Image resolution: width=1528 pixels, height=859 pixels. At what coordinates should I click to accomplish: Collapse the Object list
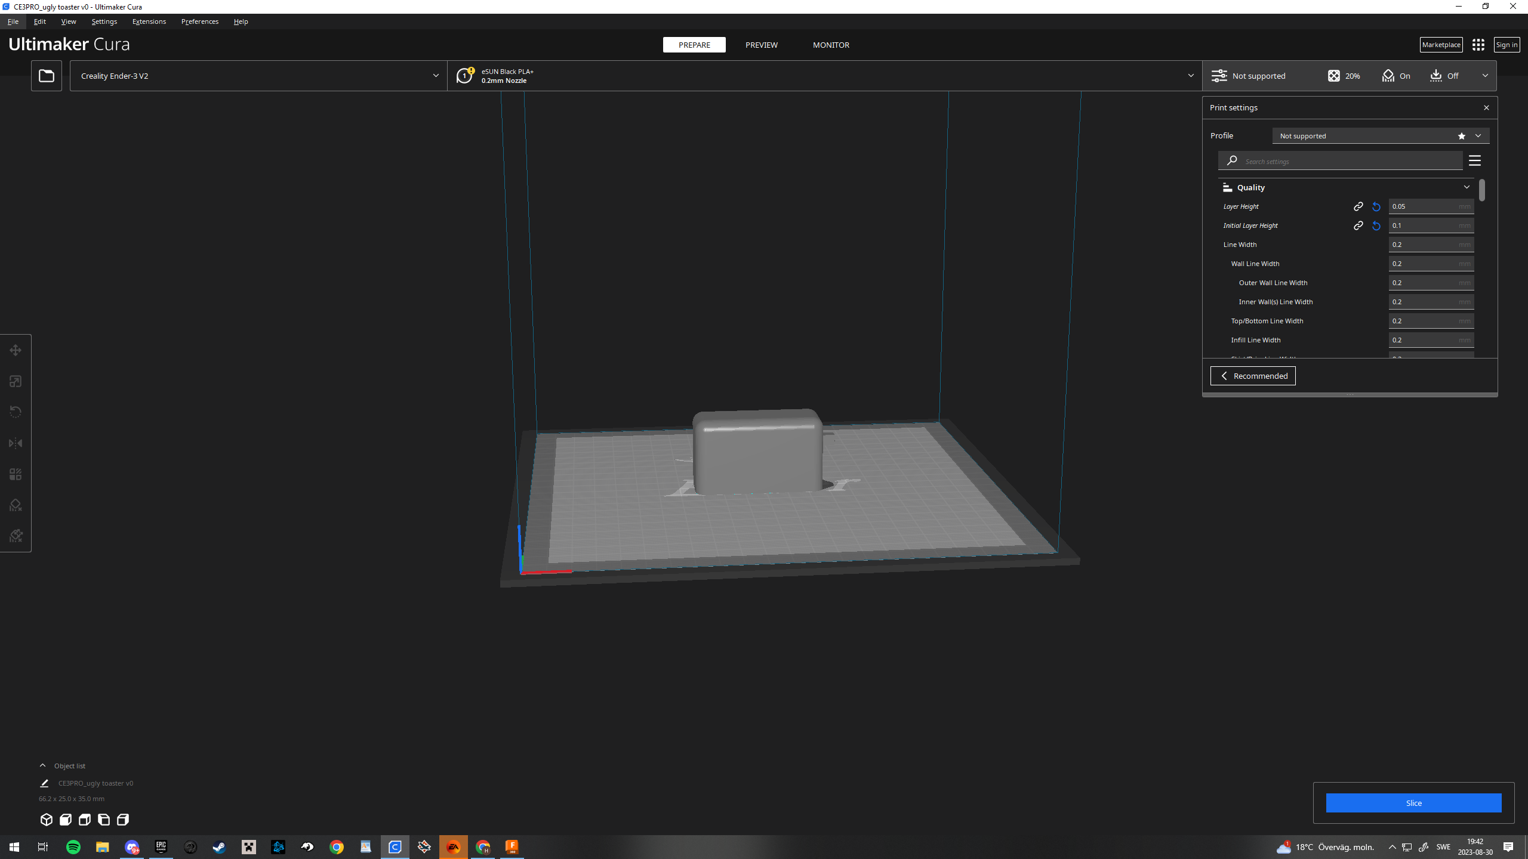click(x=43, y=765)
